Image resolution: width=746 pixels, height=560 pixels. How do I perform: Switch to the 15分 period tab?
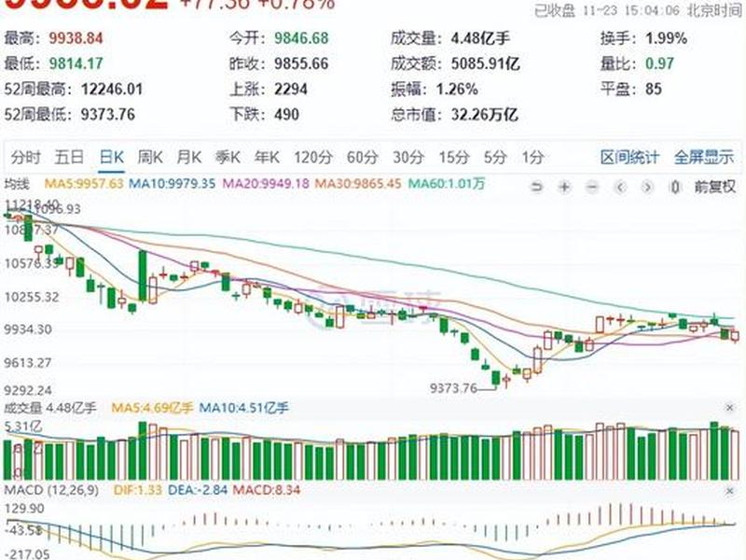click(x=454, y=157)
